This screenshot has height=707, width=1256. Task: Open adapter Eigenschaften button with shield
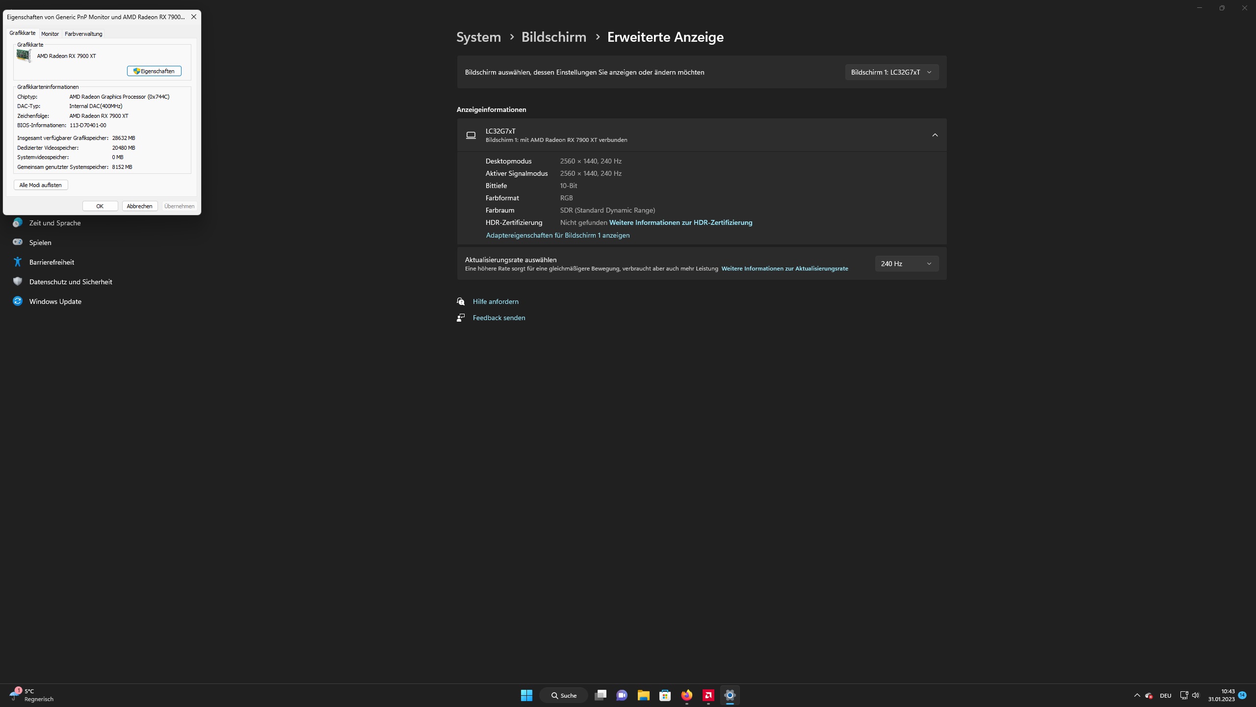[x=154, y=71]
